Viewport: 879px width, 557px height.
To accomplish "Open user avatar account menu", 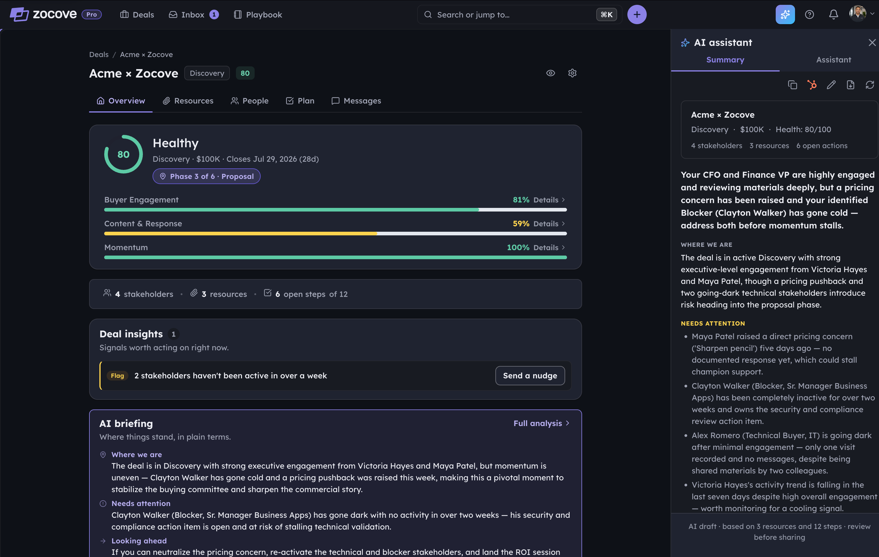I will click(861, 14).
